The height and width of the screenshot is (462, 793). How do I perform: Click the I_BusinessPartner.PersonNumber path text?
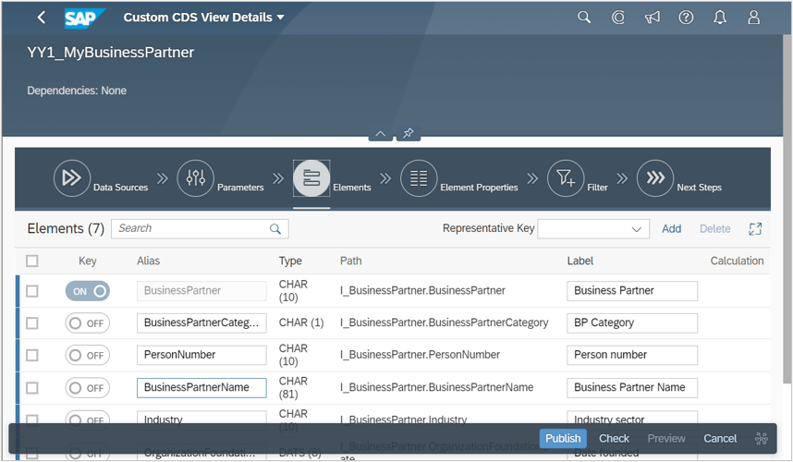point(420,355)
